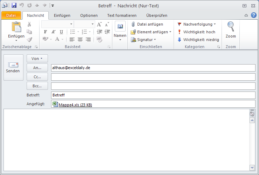Open the Datei tab
Viewport: 259px width, 175px height.
click(x=11, y=15)
